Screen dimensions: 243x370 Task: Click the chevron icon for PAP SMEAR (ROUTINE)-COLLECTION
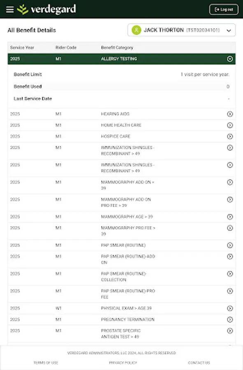pyautogui.click(x=229, y=274)
